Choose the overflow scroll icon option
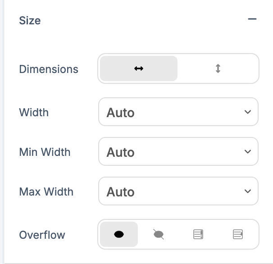This screenshot has width=273, height=264. pos(198,234)
